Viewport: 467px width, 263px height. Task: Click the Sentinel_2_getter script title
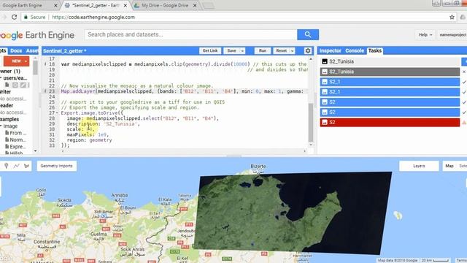click(65, 51)
